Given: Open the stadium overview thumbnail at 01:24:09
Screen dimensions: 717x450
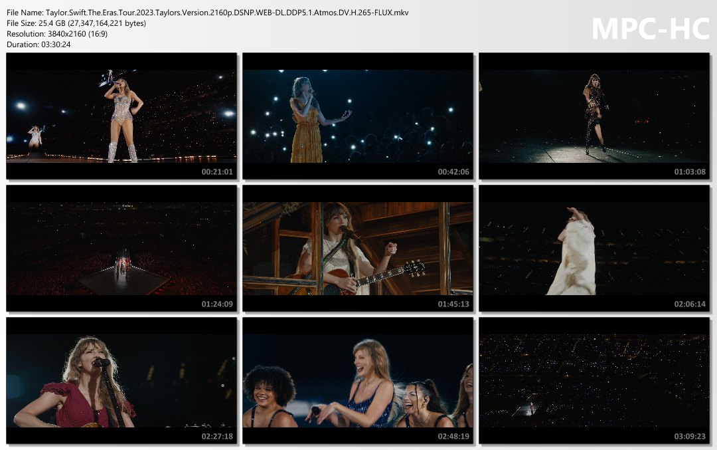Looking at the screenshot, I should (121, 248).
